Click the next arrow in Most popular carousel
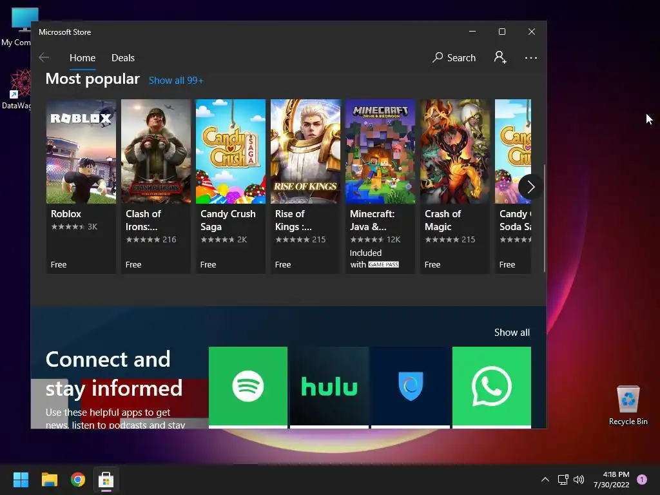This screenshot has height=495, width=660. coord(530,187)
